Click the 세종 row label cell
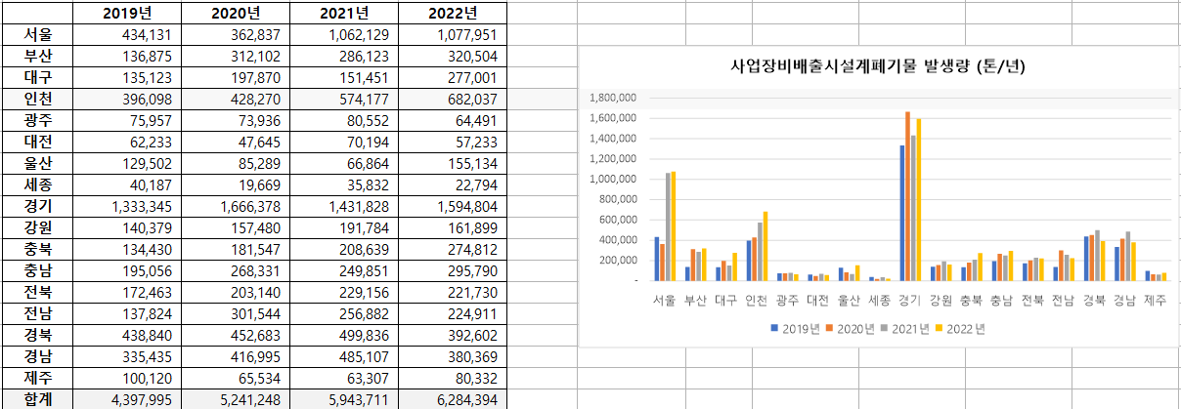 coord(37,184)
